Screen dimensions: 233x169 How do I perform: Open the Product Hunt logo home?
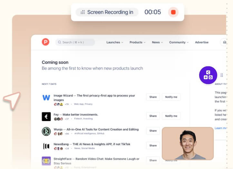tap(45, 42)
